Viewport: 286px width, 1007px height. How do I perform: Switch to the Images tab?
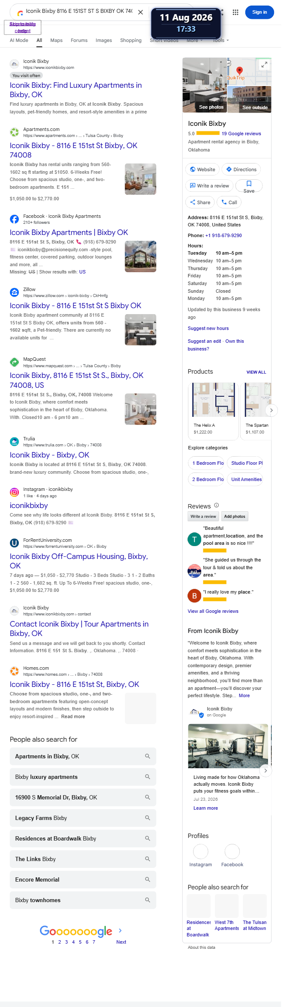[104, 40]
